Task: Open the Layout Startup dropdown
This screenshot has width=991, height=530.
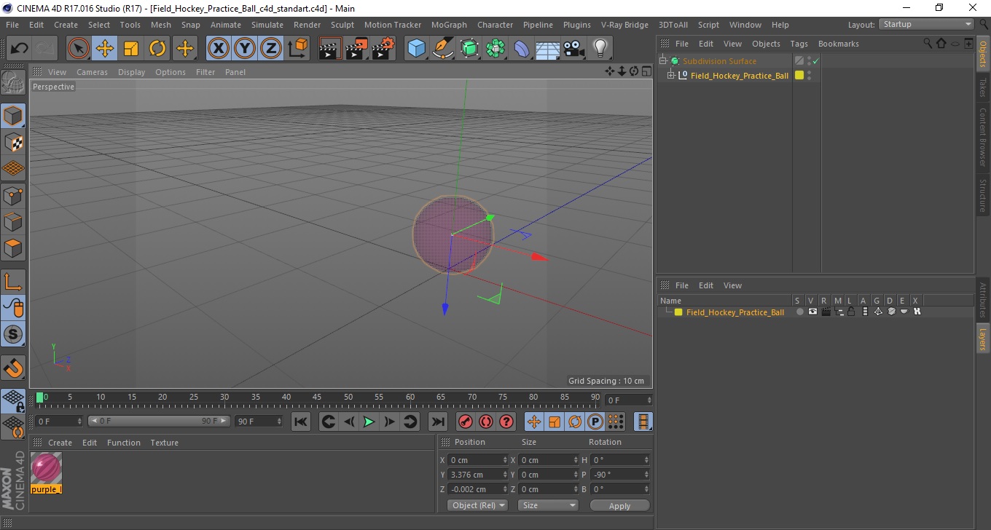Action: point(927,24)
